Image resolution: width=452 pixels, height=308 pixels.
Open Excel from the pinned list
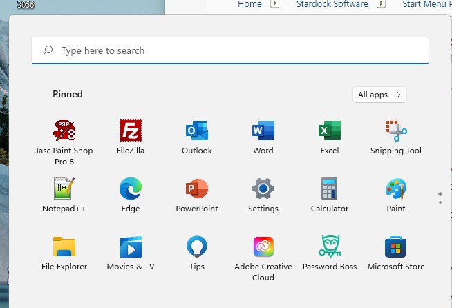point(330,137)
